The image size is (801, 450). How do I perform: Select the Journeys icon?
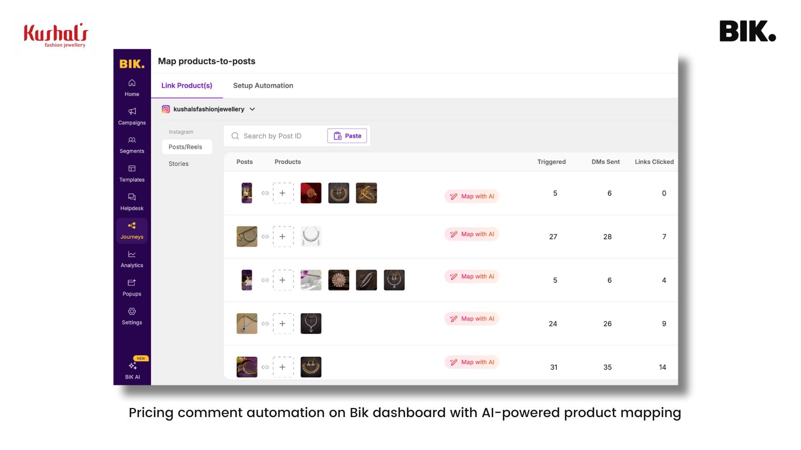tap(132, 230)
